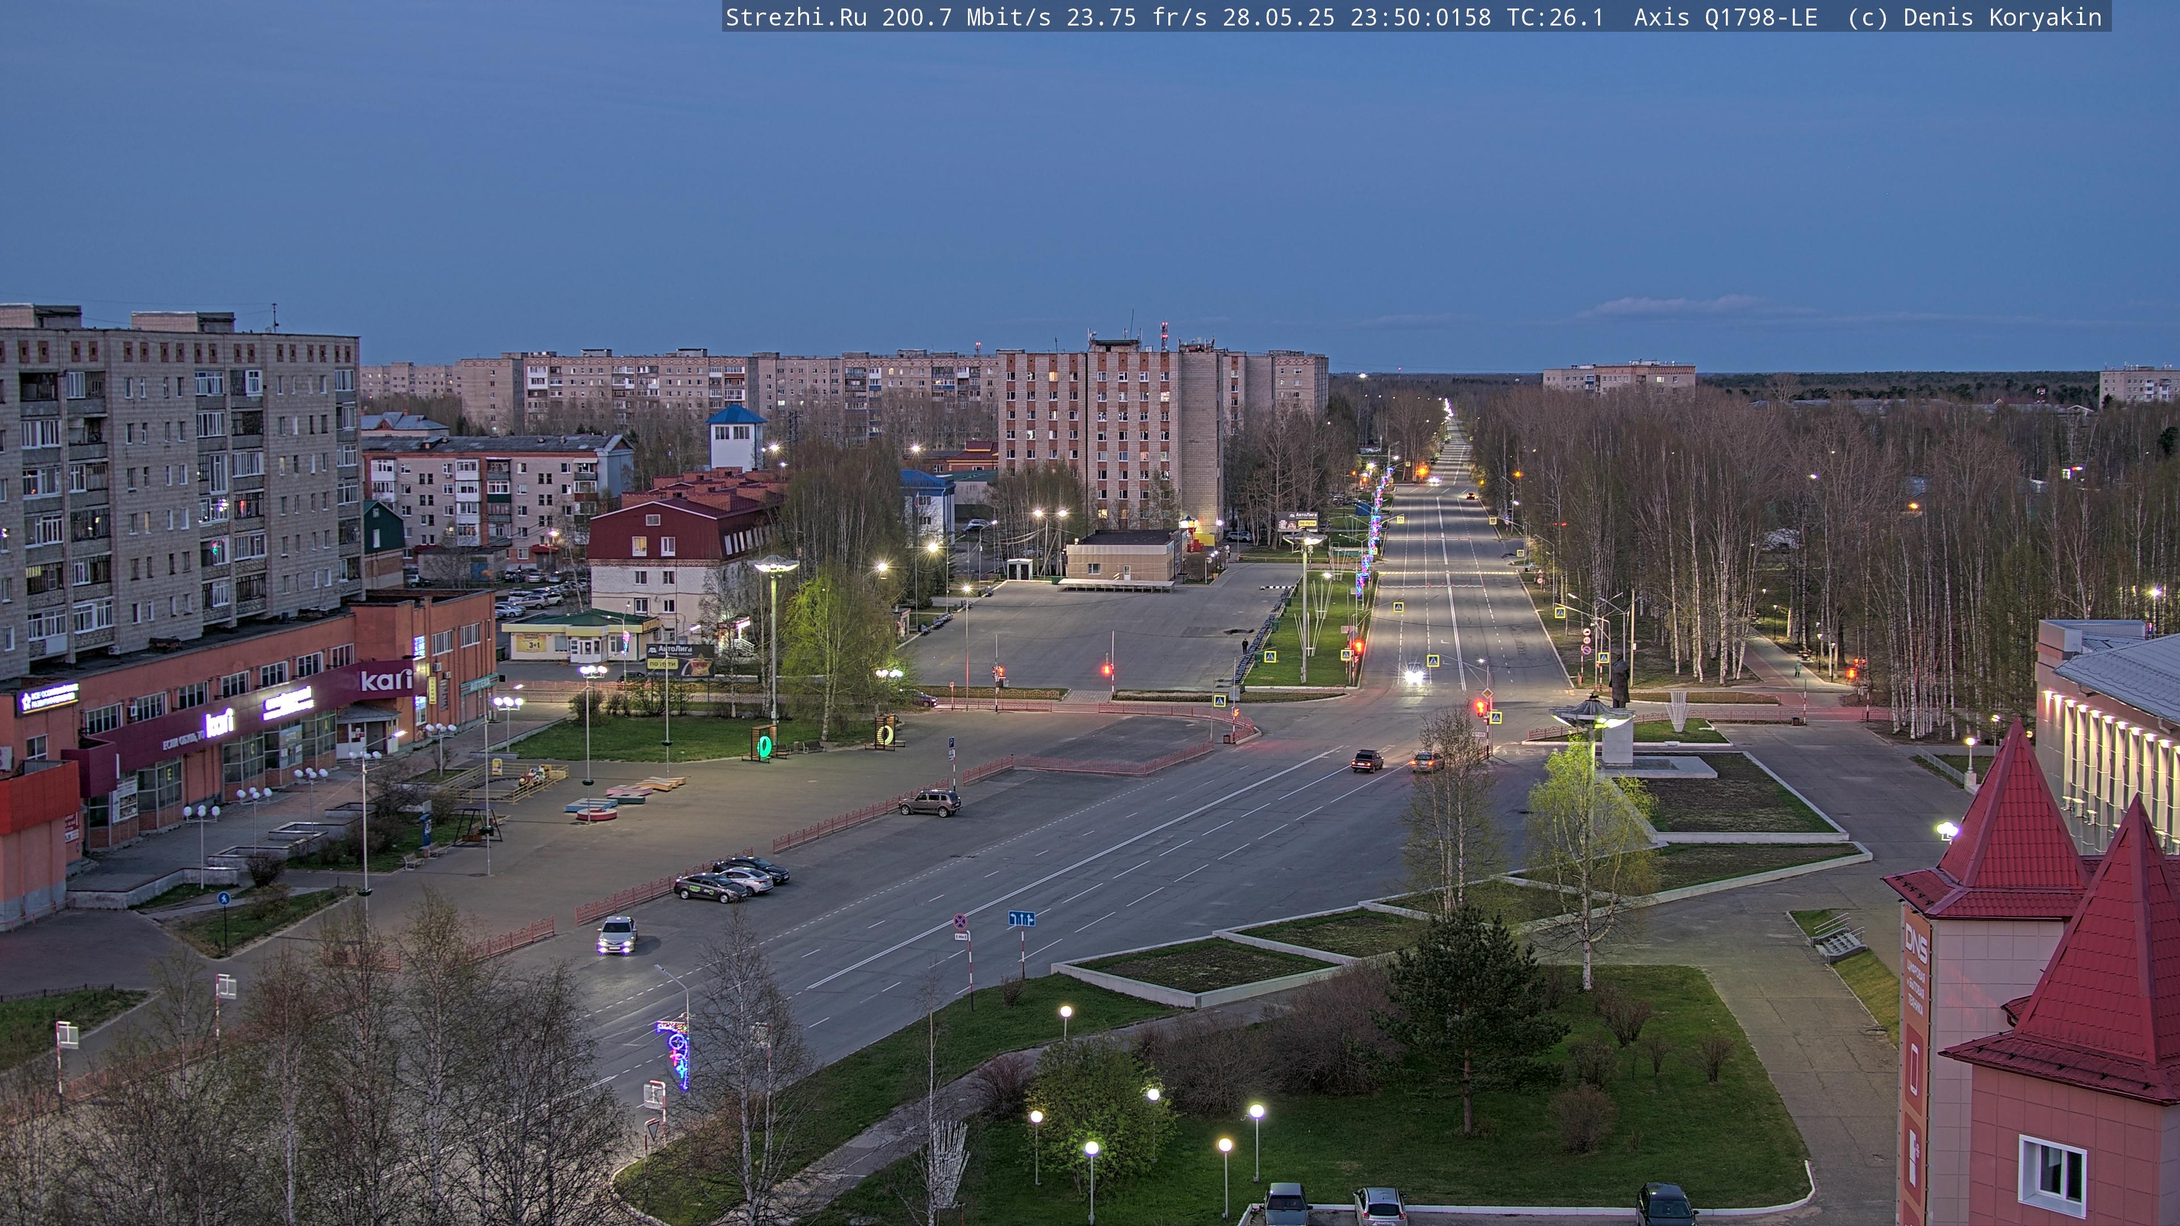The width and height of the screenshot is (2180, 1226).
Task: Select the "TC:26.1" temperature reading
Action: (x=1556, y=18)
